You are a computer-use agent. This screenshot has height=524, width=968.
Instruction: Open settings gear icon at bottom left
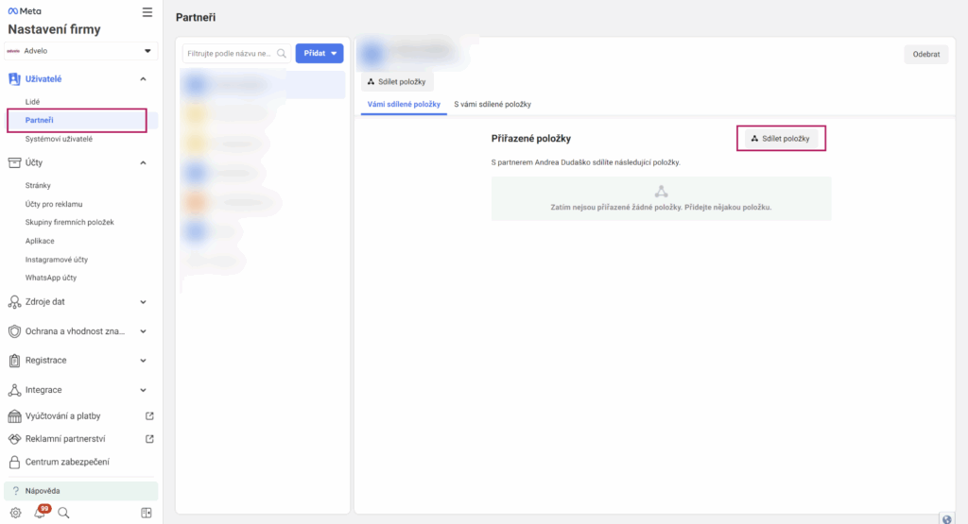15,513
